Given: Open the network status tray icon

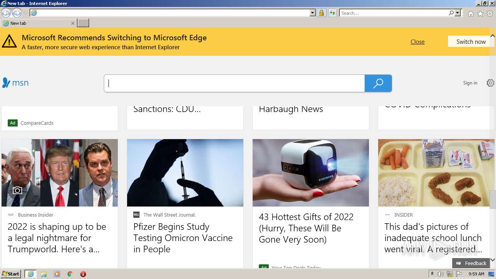Looking at the screenshot, I should 449,274.
